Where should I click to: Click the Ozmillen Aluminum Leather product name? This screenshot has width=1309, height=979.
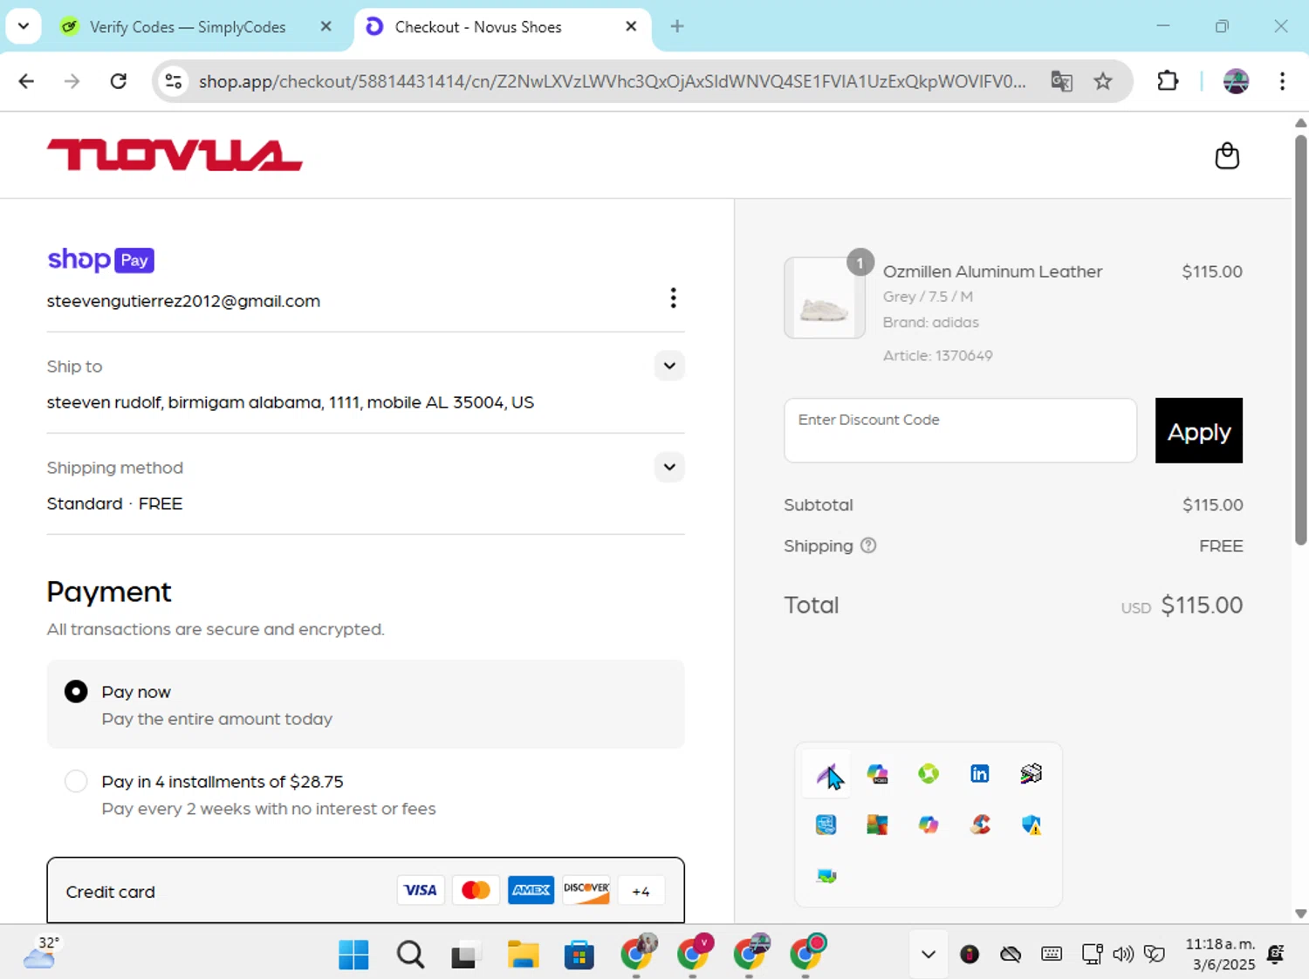coord(992,271)
